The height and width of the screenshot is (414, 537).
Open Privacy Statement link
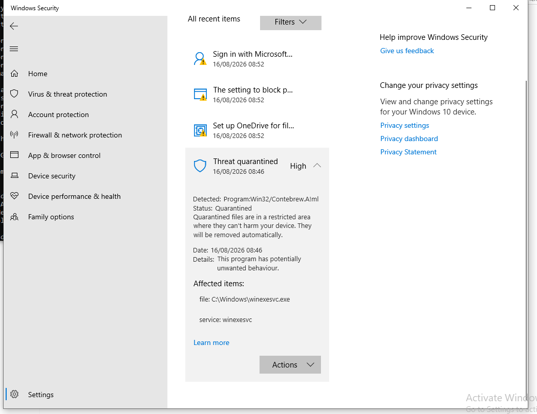408,152
